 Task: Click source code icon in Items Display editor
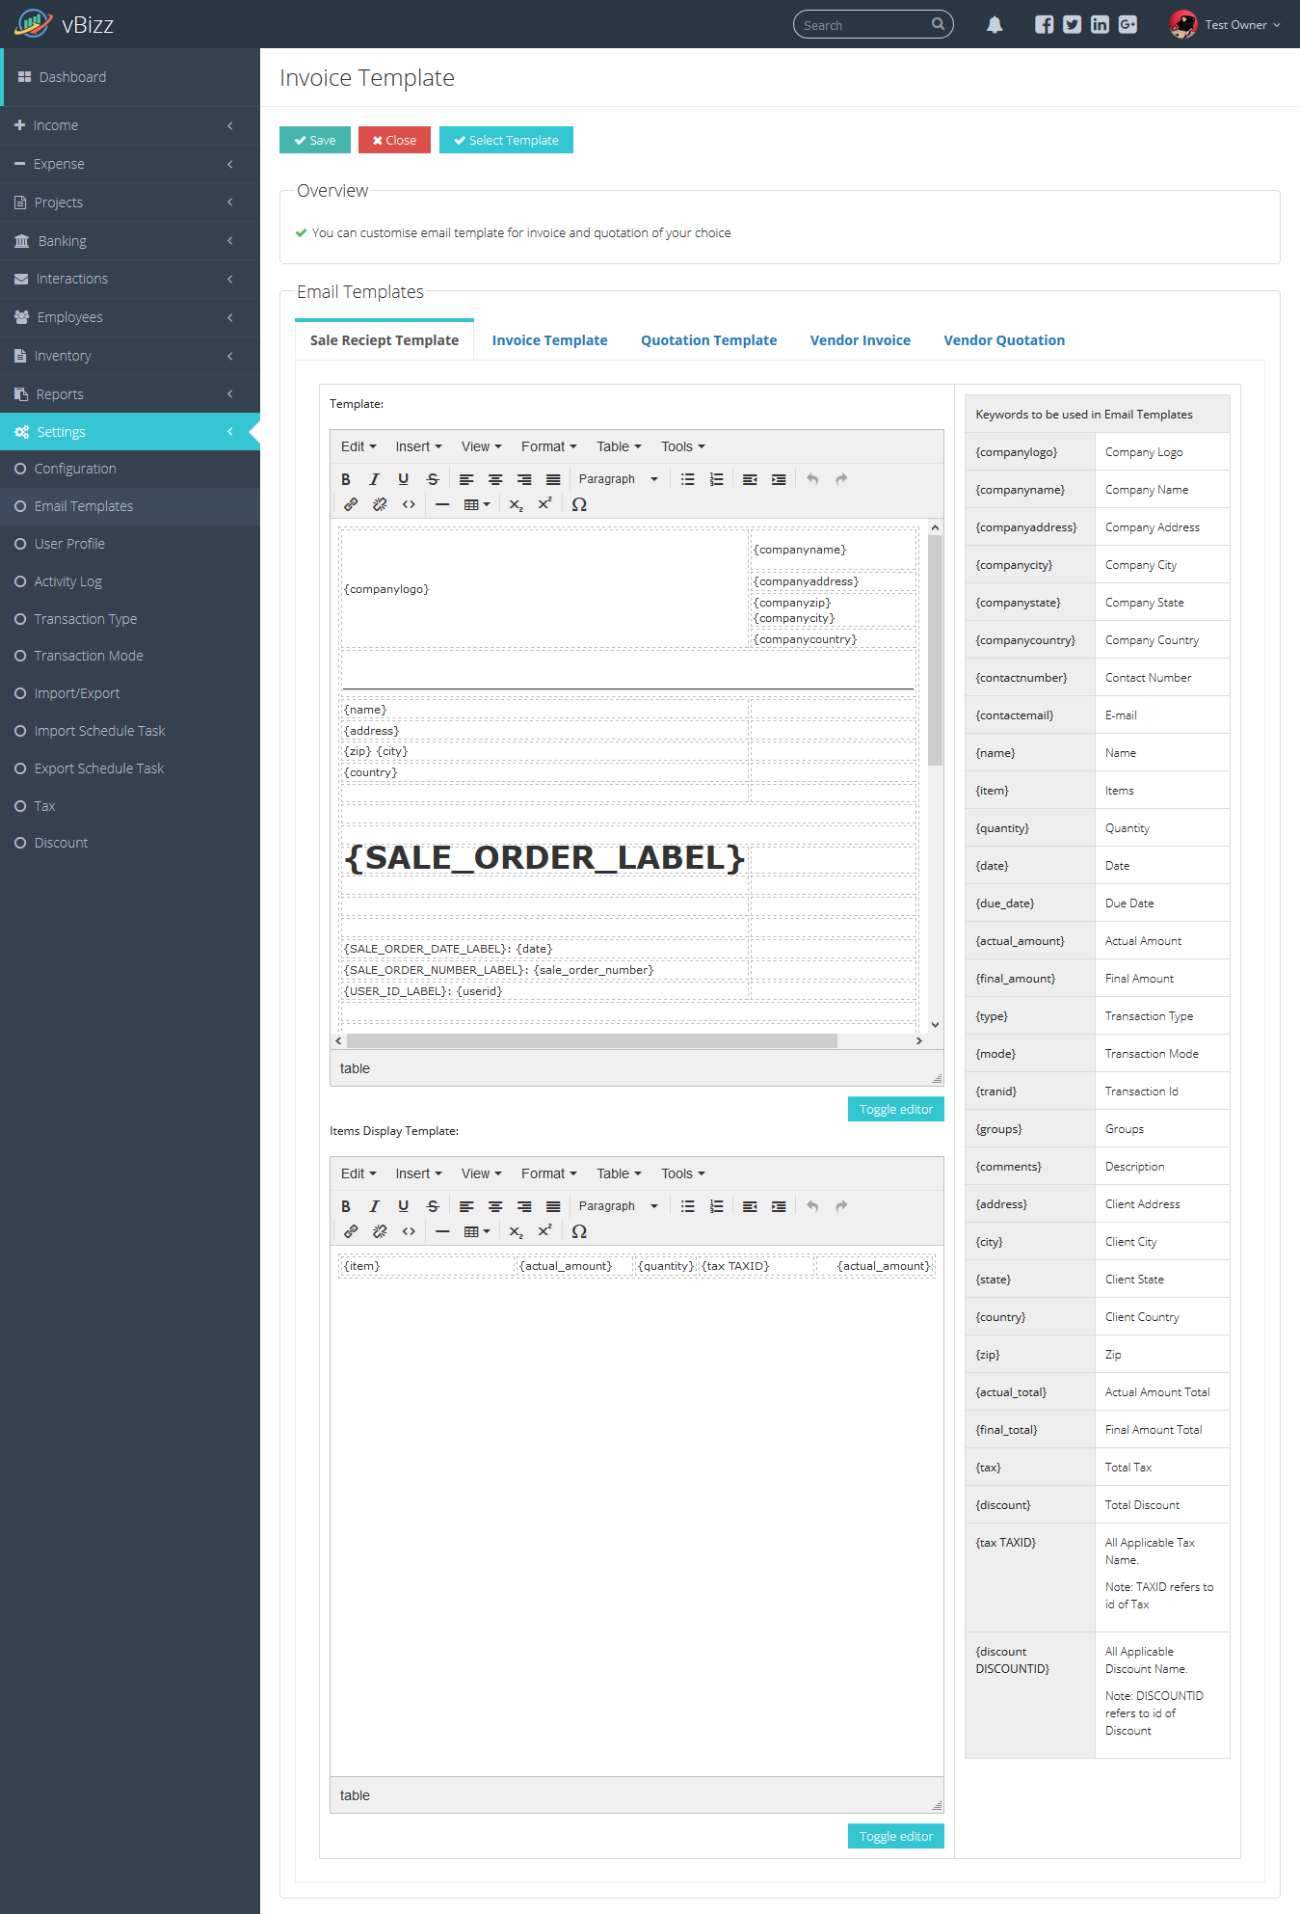coord(409,1231)
